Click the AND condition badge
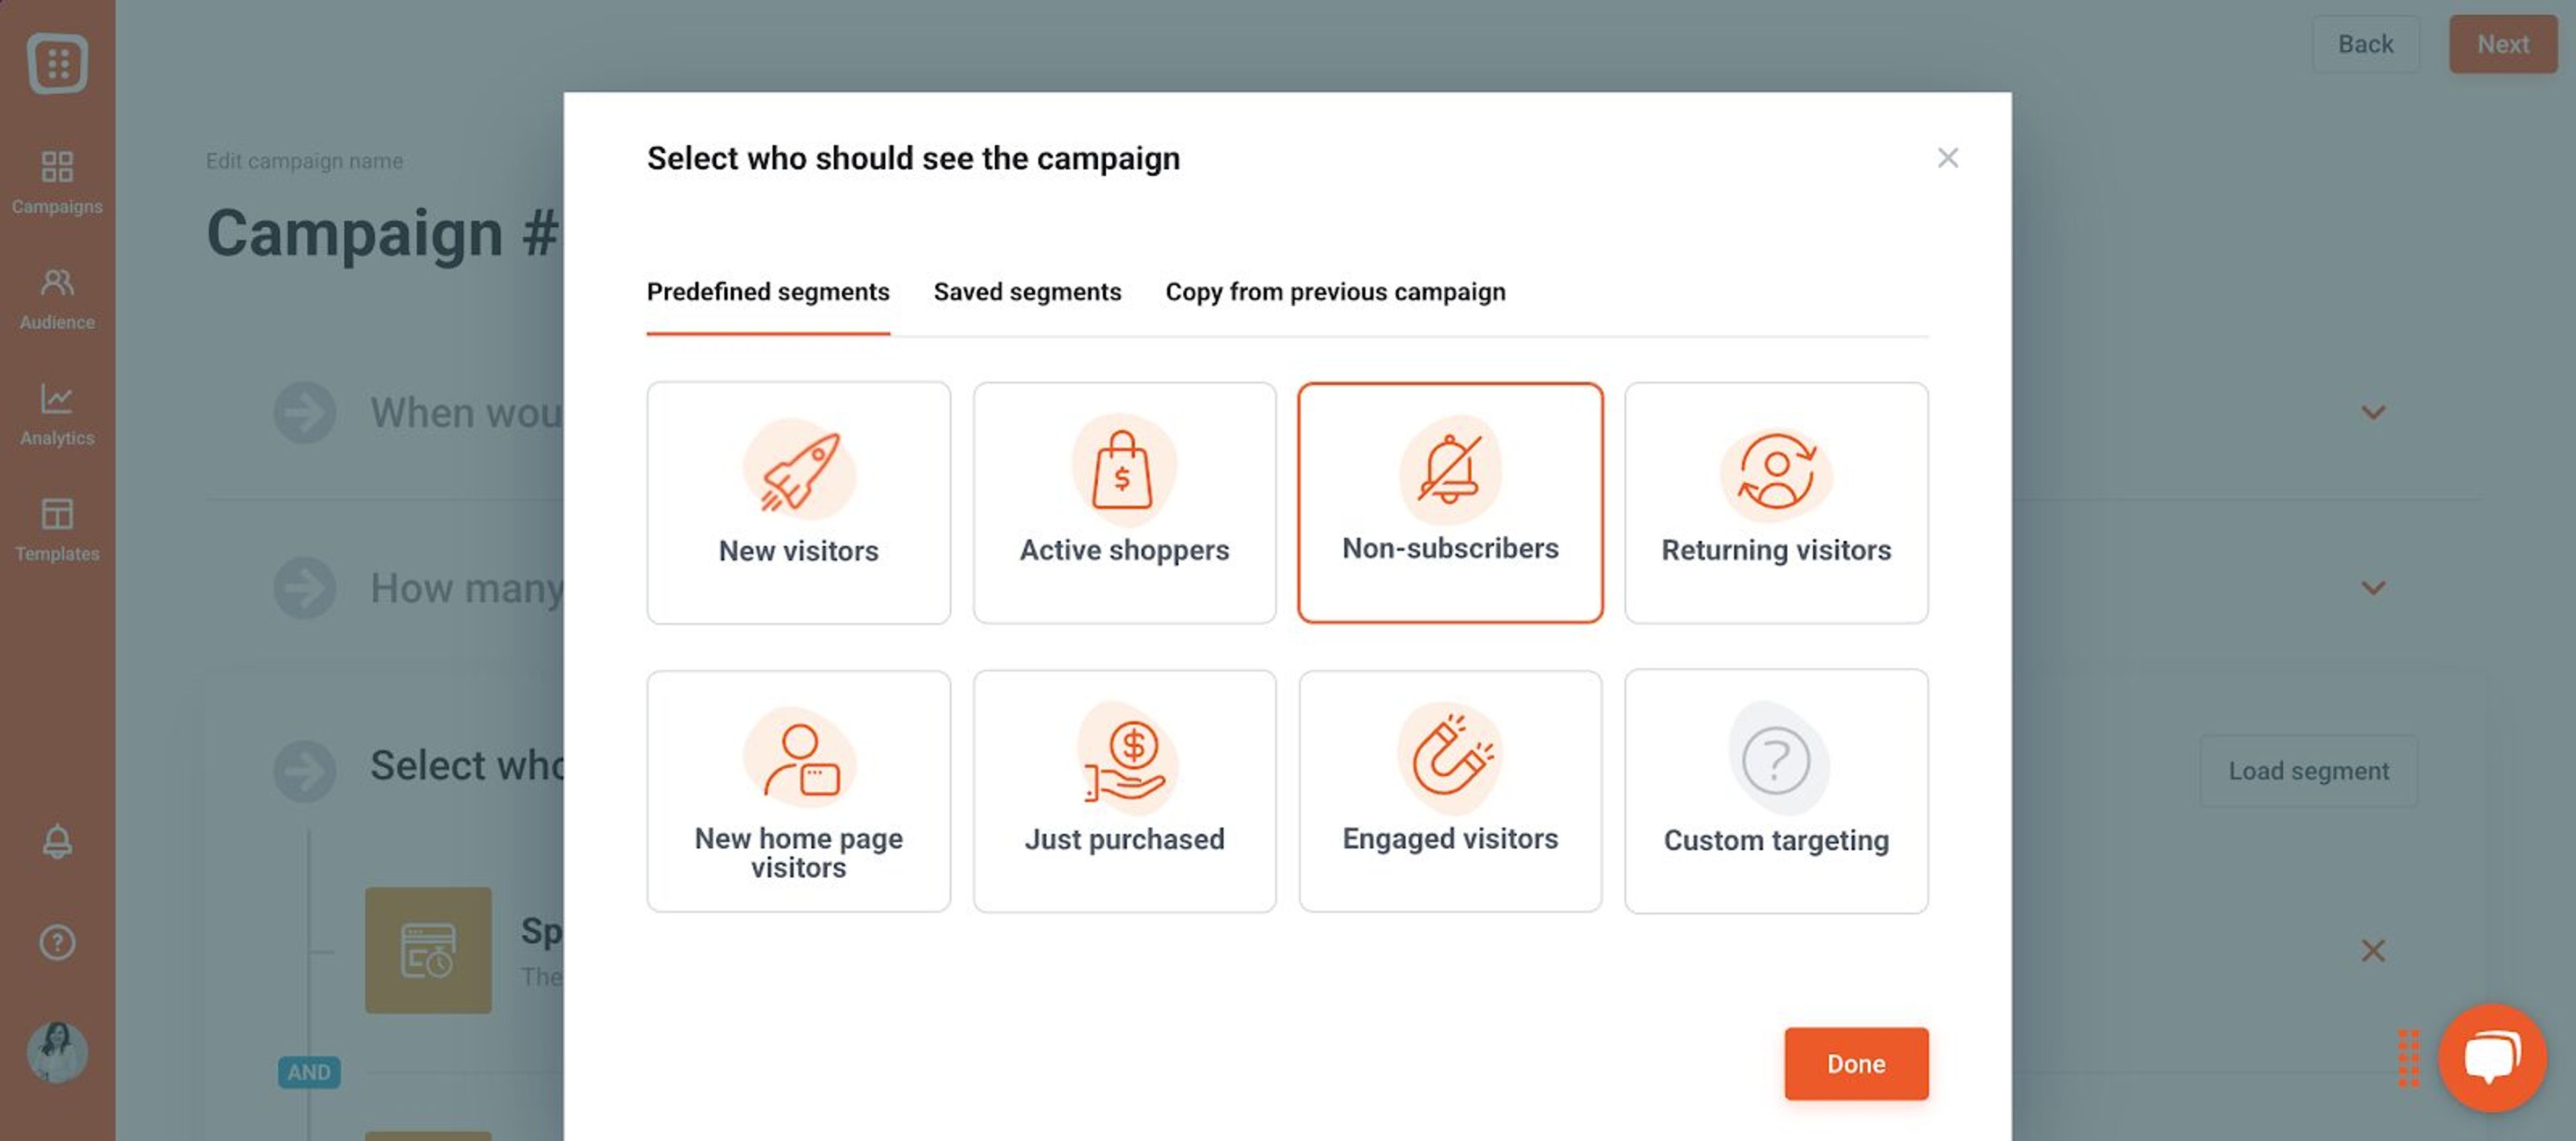 point(309,1072)
